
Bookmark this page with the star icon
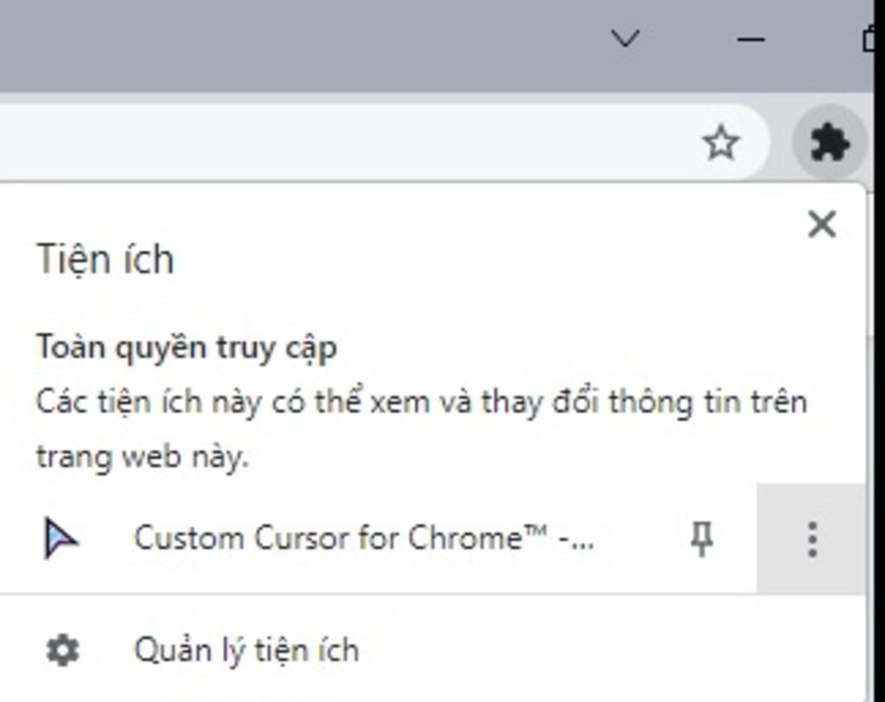pos(721,144)
